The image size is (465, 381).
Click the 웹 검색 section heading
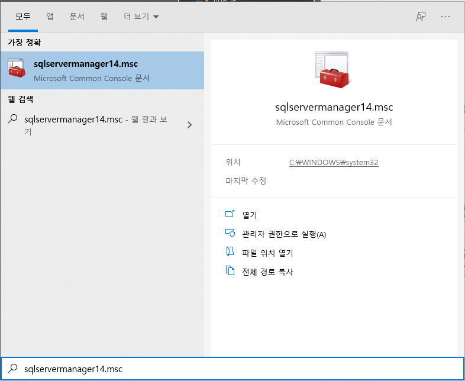click(x=21, y=99)
